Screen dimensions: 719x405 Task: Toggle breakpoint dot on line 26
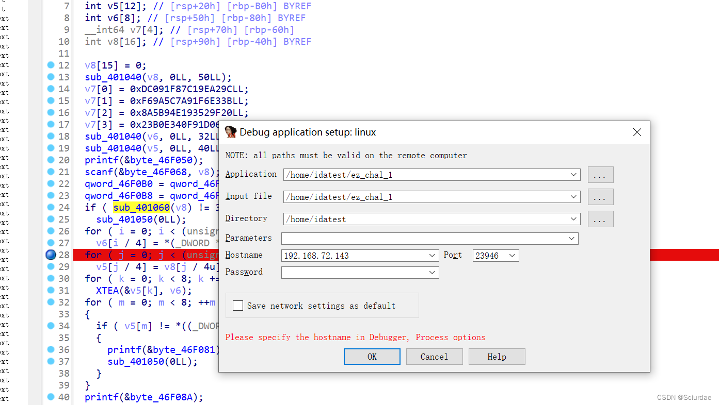[51, 231]
